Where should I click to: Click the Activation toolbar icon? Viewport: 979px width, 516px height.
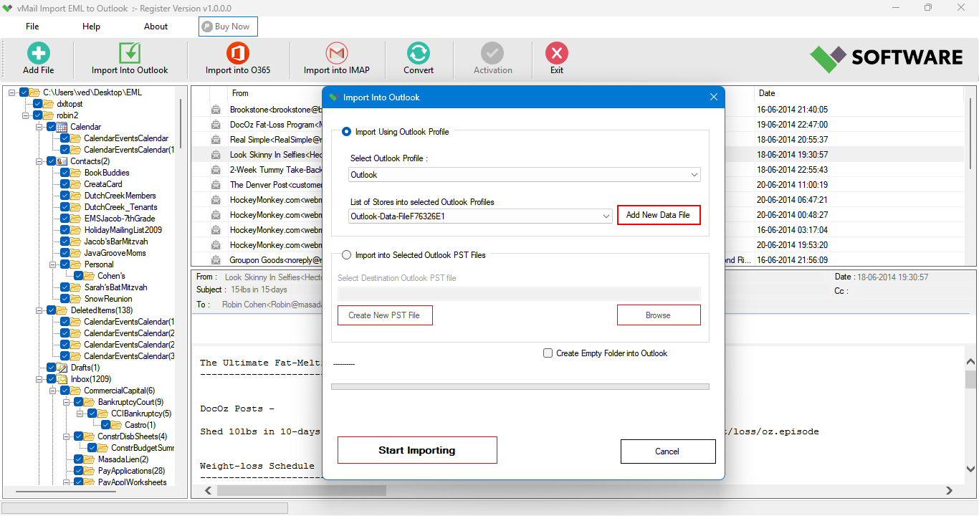[x=492, y=54]
